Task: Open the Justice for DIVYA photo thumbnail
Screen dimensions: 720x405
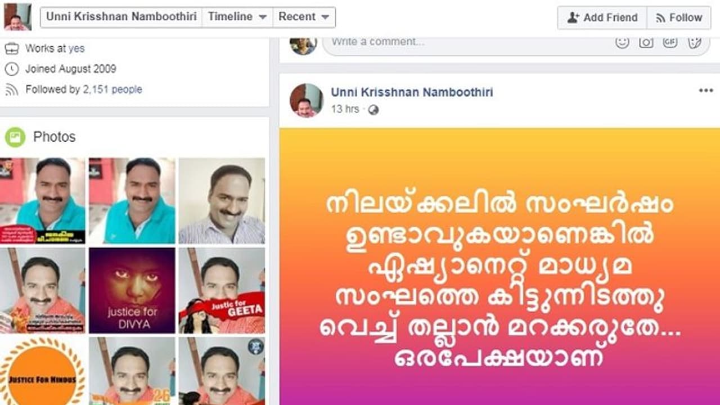Action: coord(132,290)
